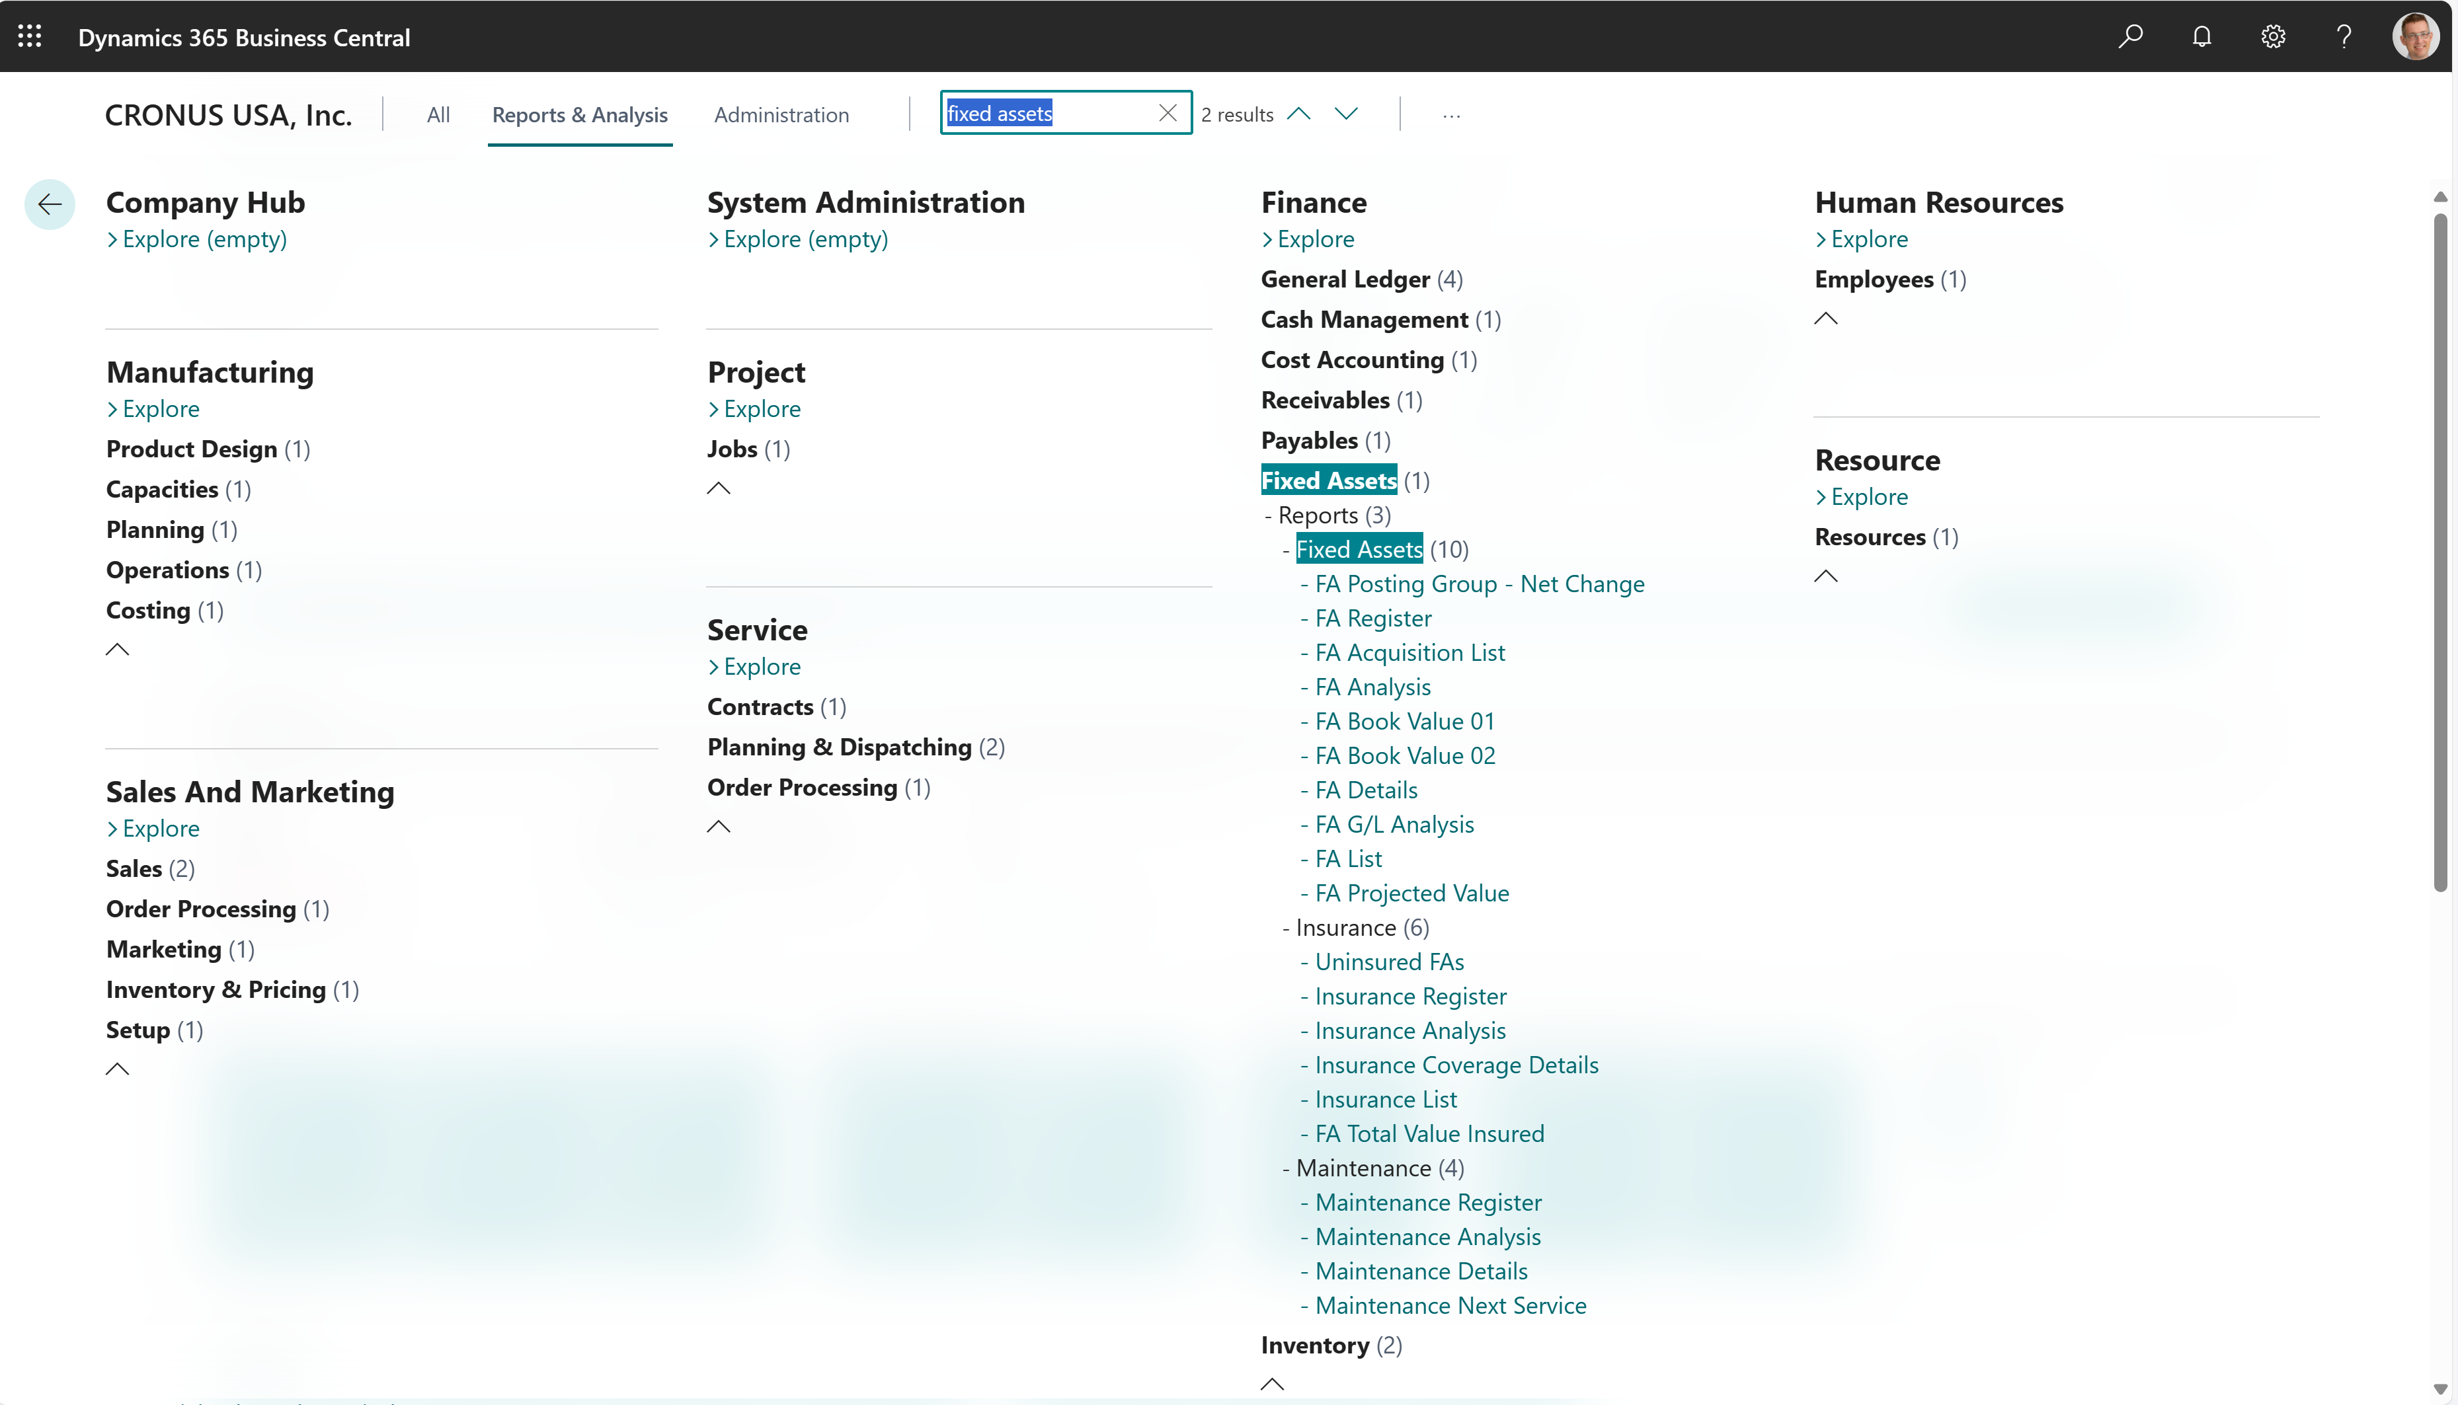This screenshot has width=2458, height=1405.
Task: Open Help with the question mark icon
Action: [x=2344, y=36]
